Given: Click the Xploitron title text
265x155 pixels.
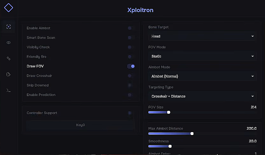Looking at the screenshot, I should tap(140, 10).
